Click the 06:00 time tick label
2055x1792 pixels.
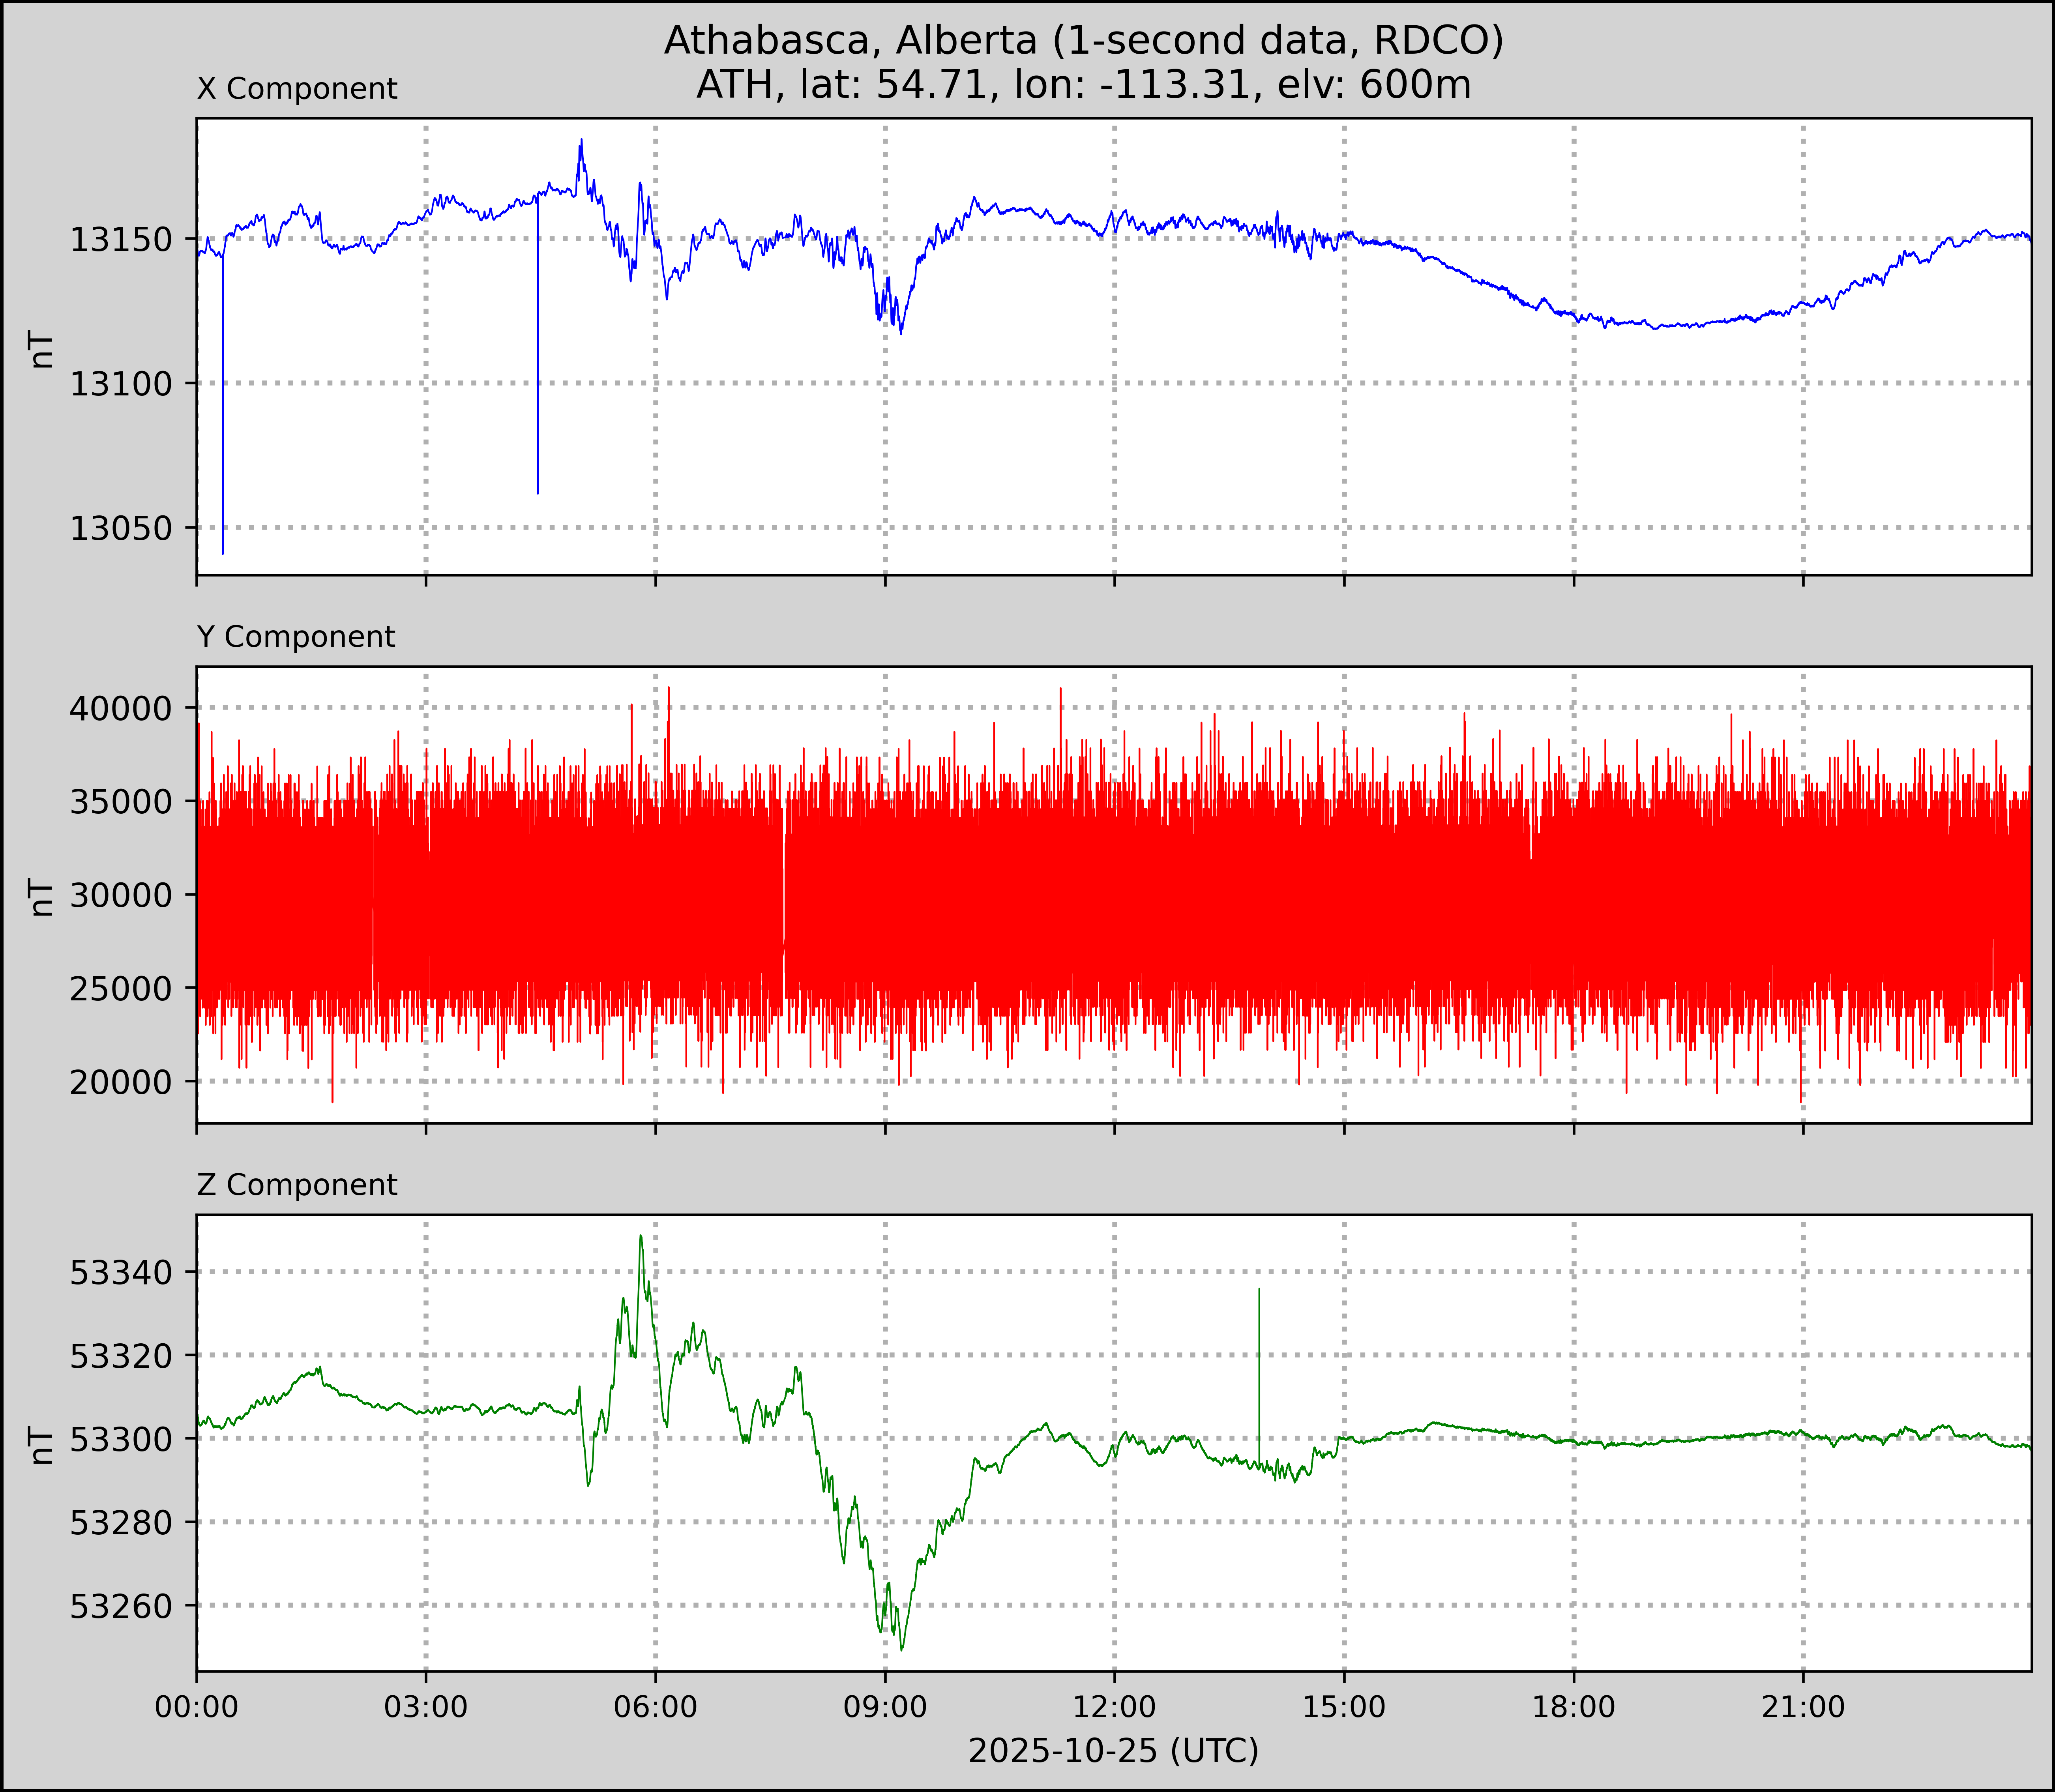click(655, 1706)
